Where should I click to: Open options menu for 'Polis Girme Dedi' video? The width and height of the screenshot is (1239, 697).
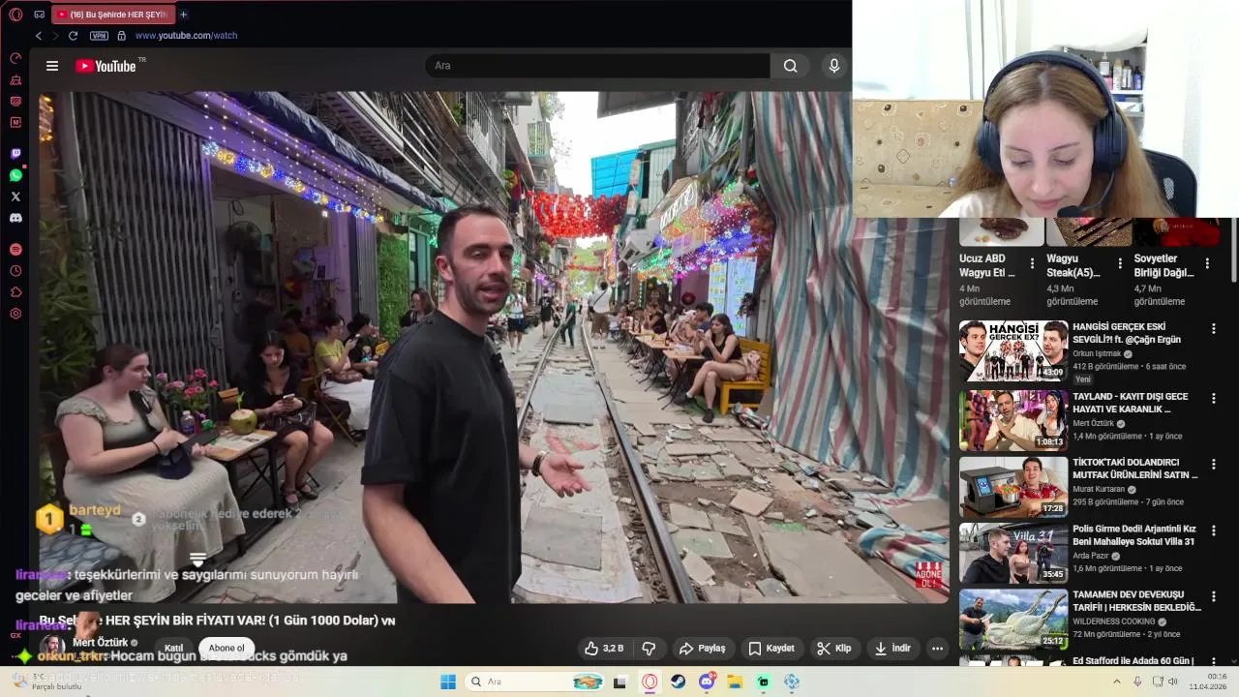point(1213,531)
